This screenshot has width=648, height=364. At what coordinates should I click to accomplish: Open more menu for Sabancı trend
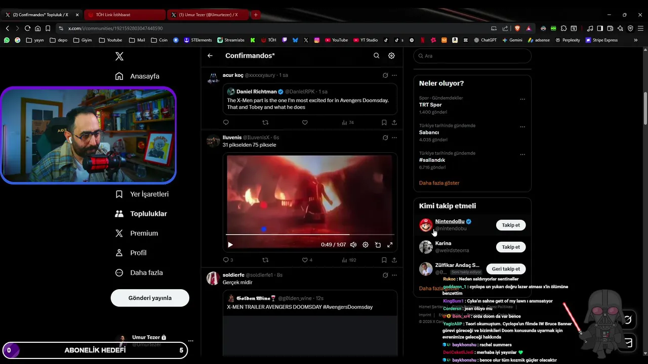(x=522, y=127)
